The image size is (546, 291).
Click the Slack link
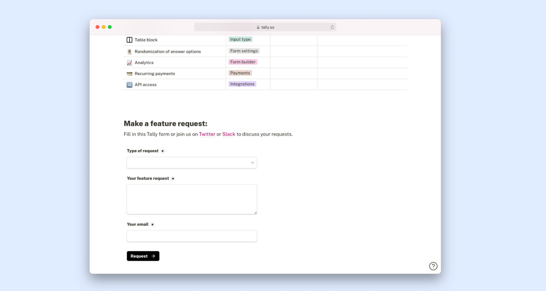[x=228, y=134]
